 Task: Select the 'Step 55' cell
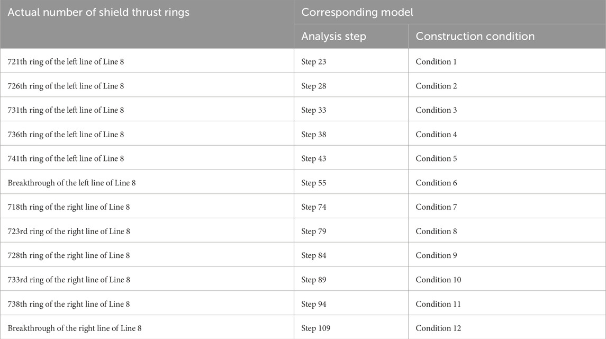(351, 182)
